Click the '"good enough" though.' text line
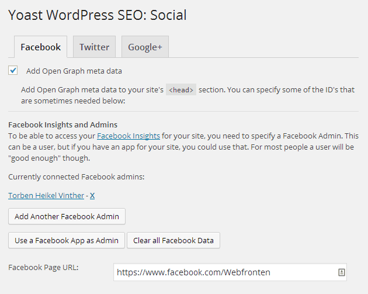 point(49,158)
